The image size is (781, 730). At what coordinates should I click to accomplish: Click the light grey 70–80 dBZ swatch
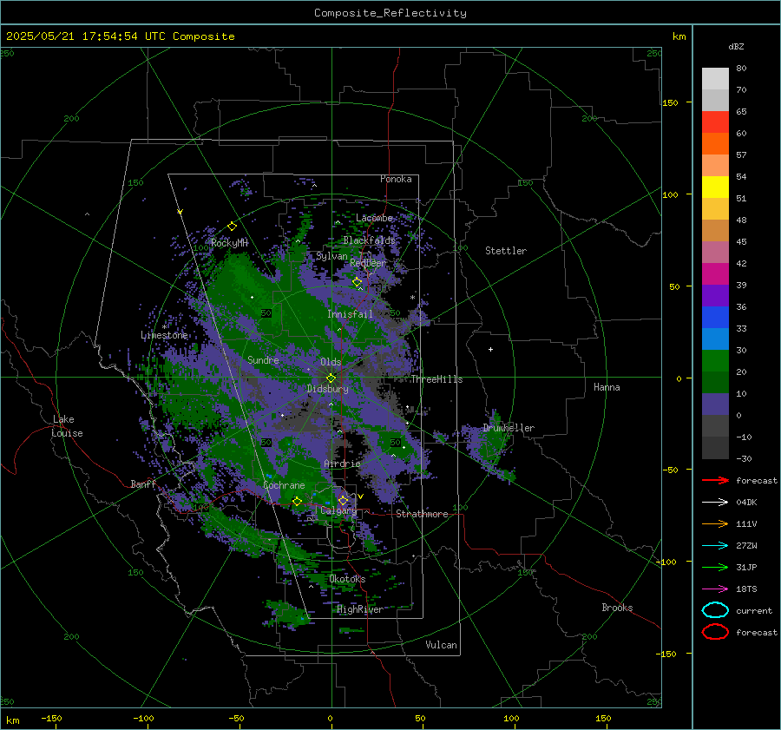[x=715, y=79]
